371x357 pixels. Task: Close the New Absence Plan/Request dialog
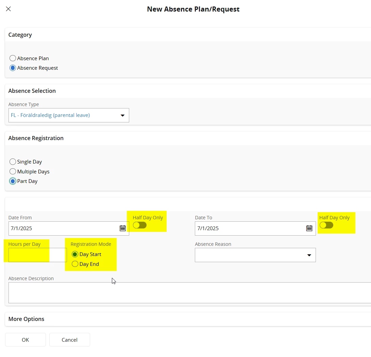tap(8, 9)
